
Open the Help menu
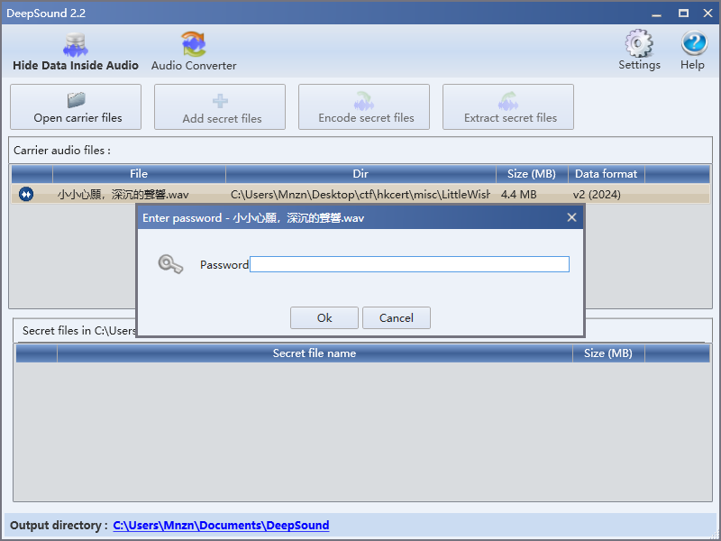click(692, 50)
